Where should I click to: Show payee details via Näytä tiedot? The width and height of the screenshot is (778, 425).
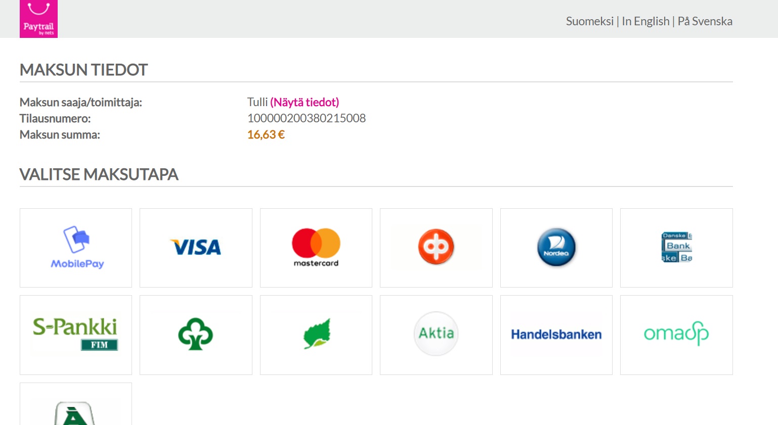pyautogui.click(x=305, y=102)
